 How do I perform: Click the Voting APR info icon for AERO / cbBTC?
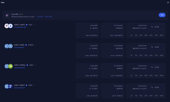pyautogui.click(x=91, y=28)
